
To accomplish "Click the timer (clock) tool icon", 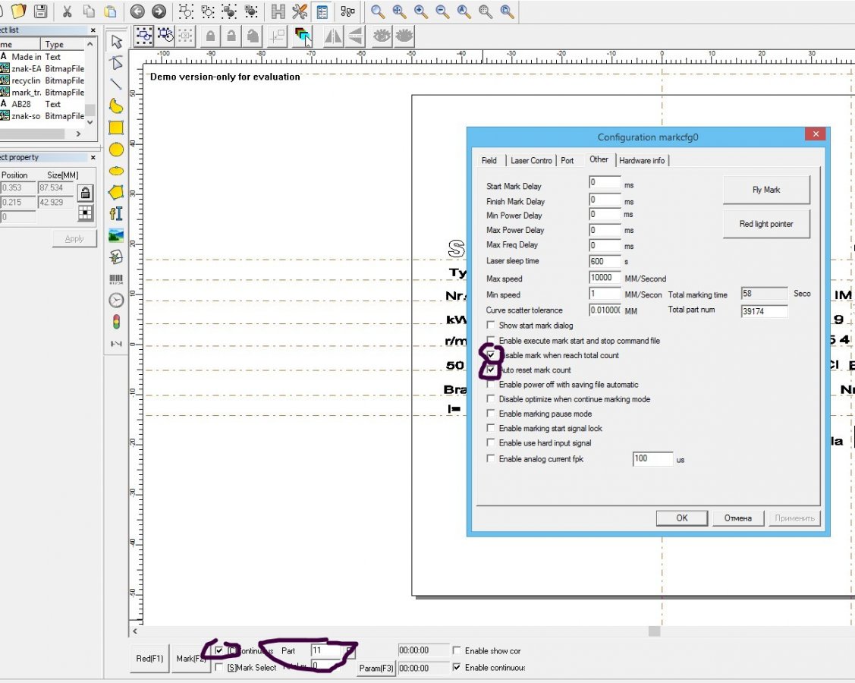I will click(116, 301).
